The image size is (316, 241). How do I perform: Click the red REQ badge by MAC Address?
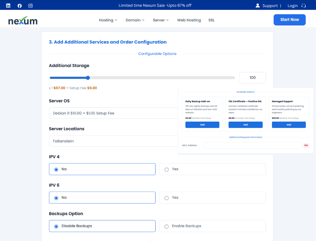pyautogui.click(x=306, y=145)
